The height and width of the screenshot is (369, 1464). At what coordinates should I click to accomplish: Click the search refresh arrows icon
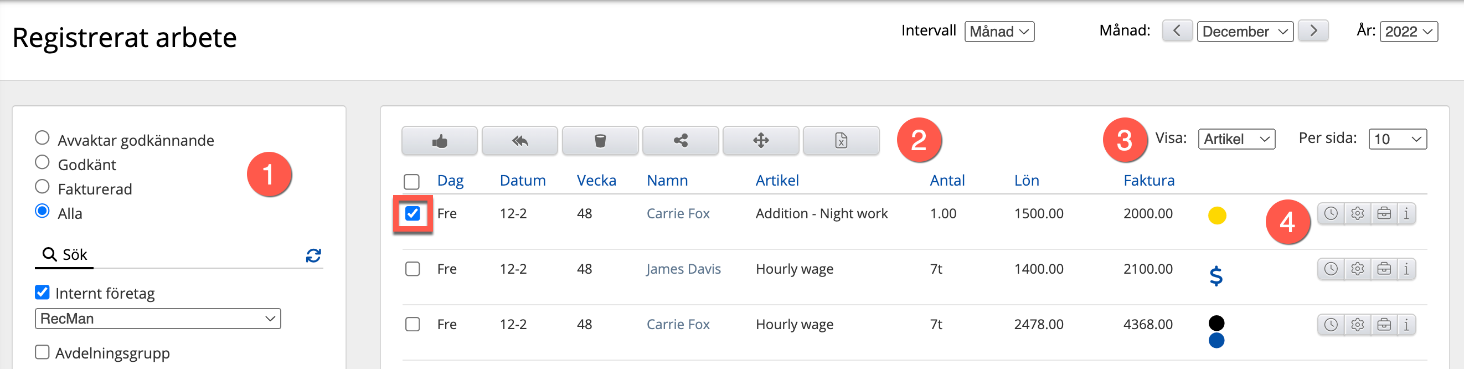313,255
